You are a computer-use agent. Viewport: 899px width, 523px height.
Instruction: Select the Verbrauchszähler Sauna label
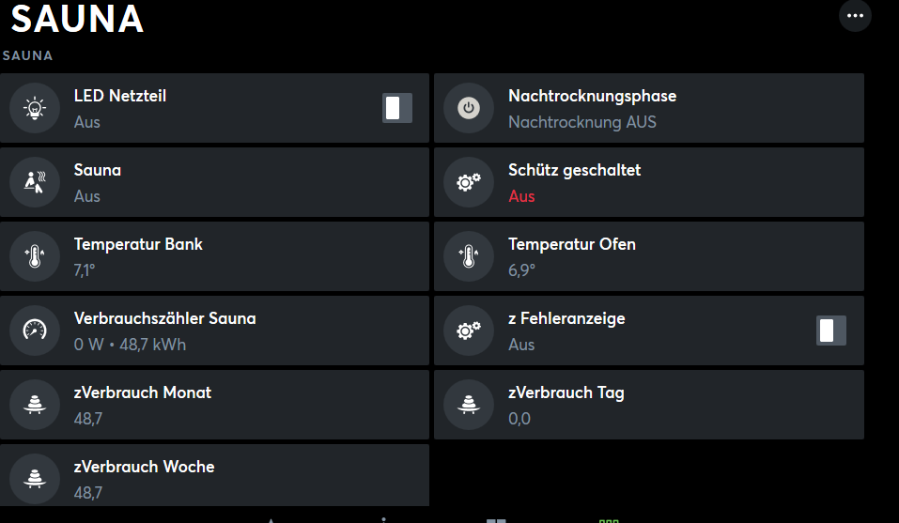[164, 318]
